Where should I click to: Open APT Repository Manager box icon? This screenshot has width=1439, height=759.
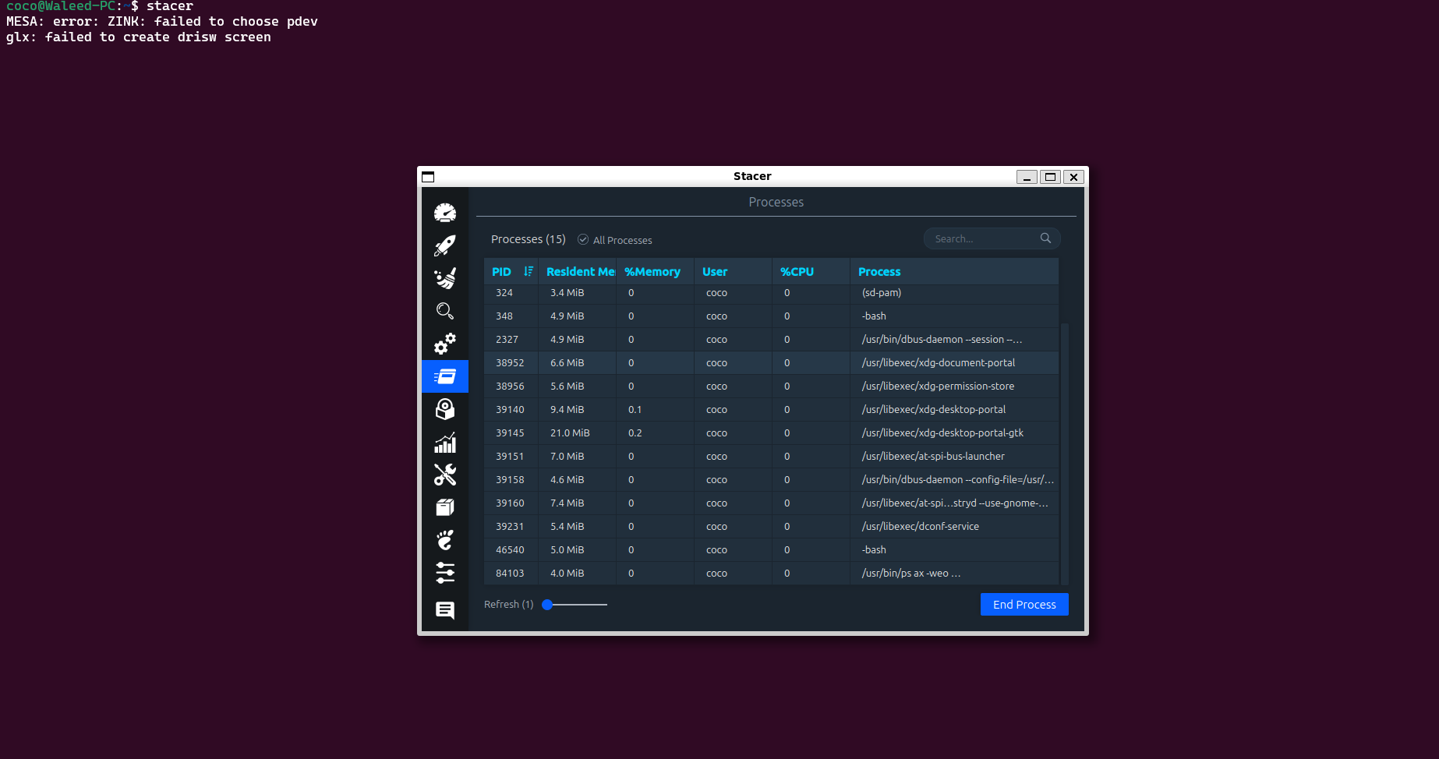pos(445,508)
